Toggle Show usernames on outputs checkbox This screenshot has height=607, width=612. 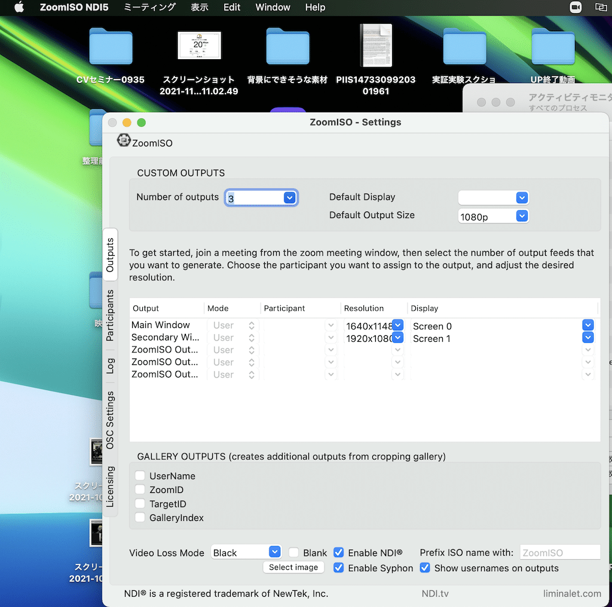[425, 568]
